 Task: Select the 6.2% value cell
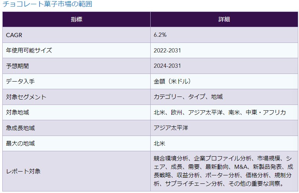[224, 35]
